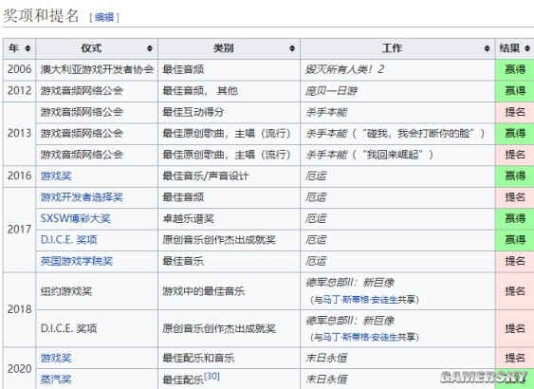Open footnote reference [30]

pos(212,376)
